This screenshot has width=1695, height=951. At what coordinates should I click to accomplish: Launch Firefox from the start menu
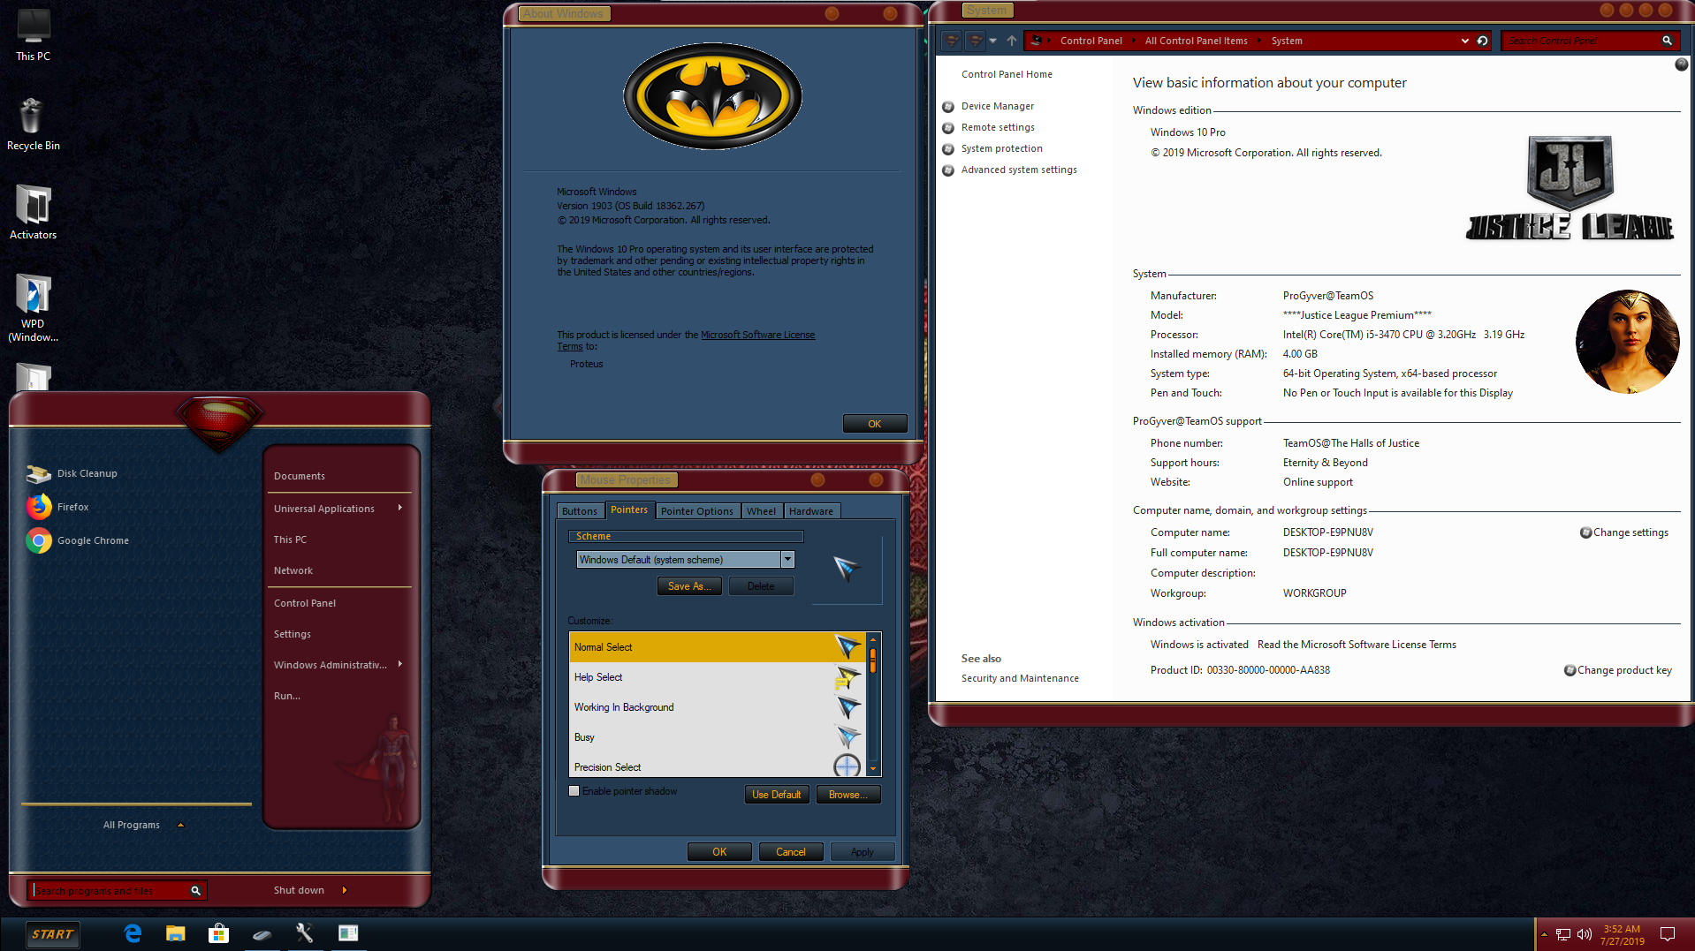pos(58,507)
